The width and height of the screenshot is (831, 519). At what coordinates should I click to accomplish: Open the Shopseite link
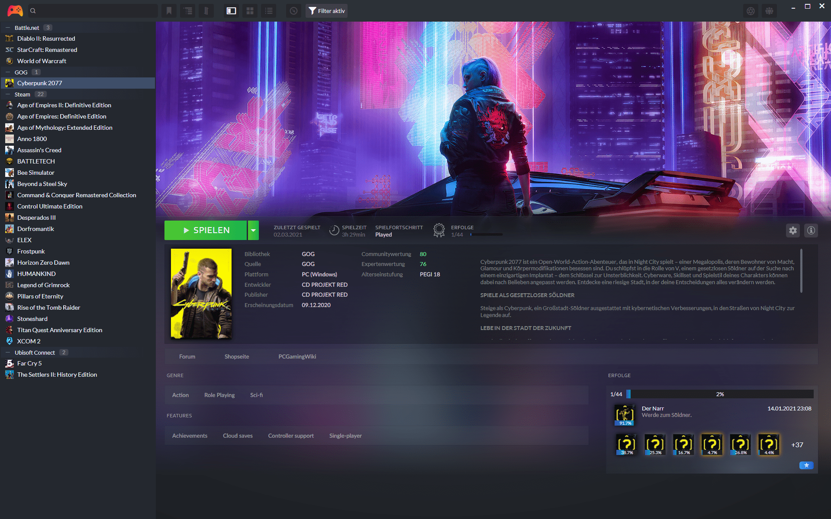[x=237, y=357]
